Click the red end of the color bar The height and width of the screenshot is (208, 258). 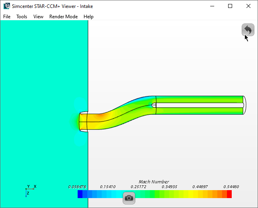tap(229, 194)
